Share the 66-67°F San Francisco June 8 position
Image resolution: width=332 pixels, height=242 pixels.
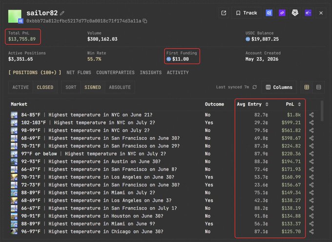[311, 169]
